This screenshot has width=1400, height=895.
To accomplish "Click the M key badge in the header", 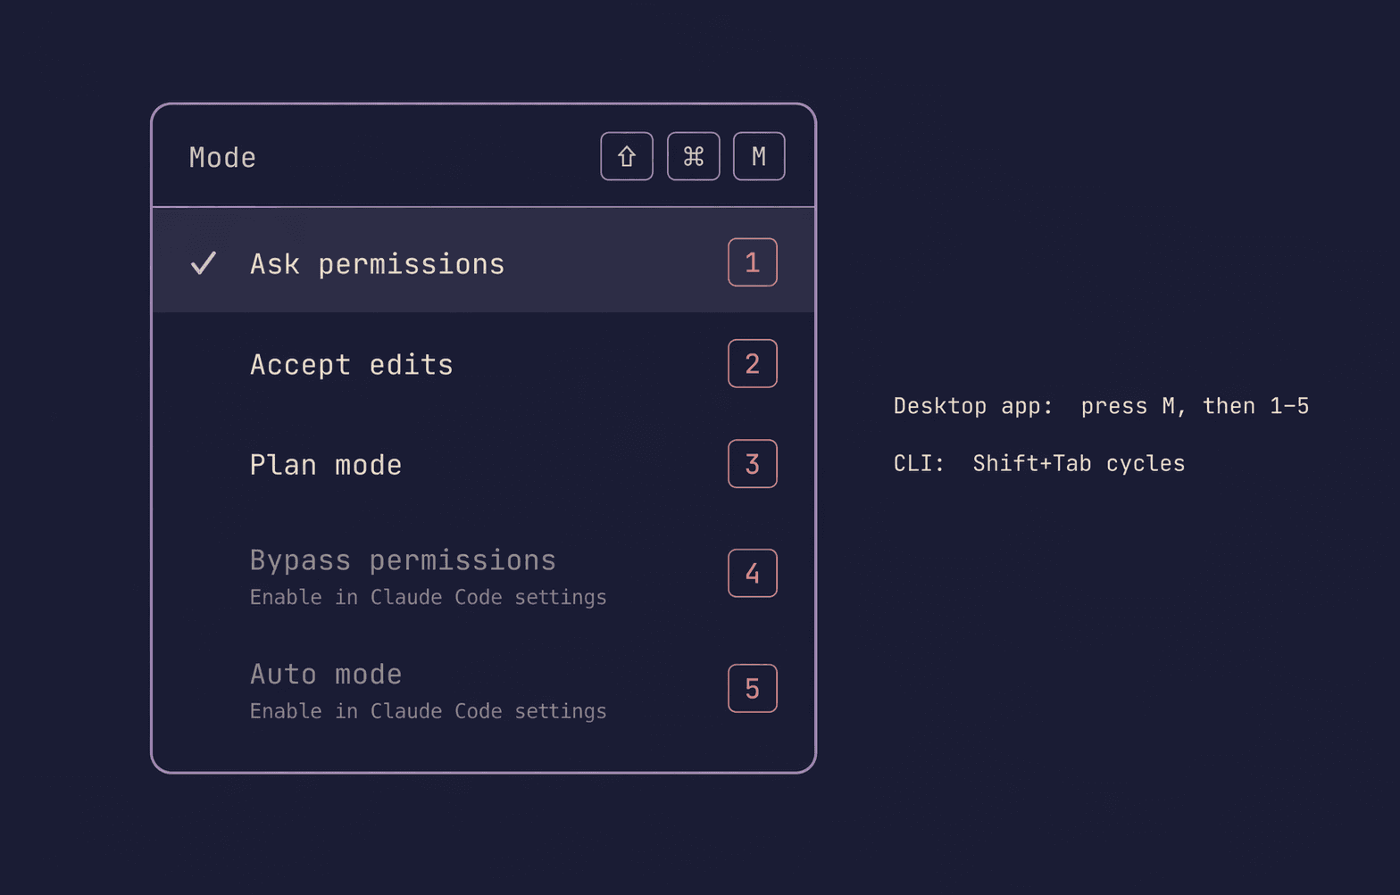I will [758, 156].
